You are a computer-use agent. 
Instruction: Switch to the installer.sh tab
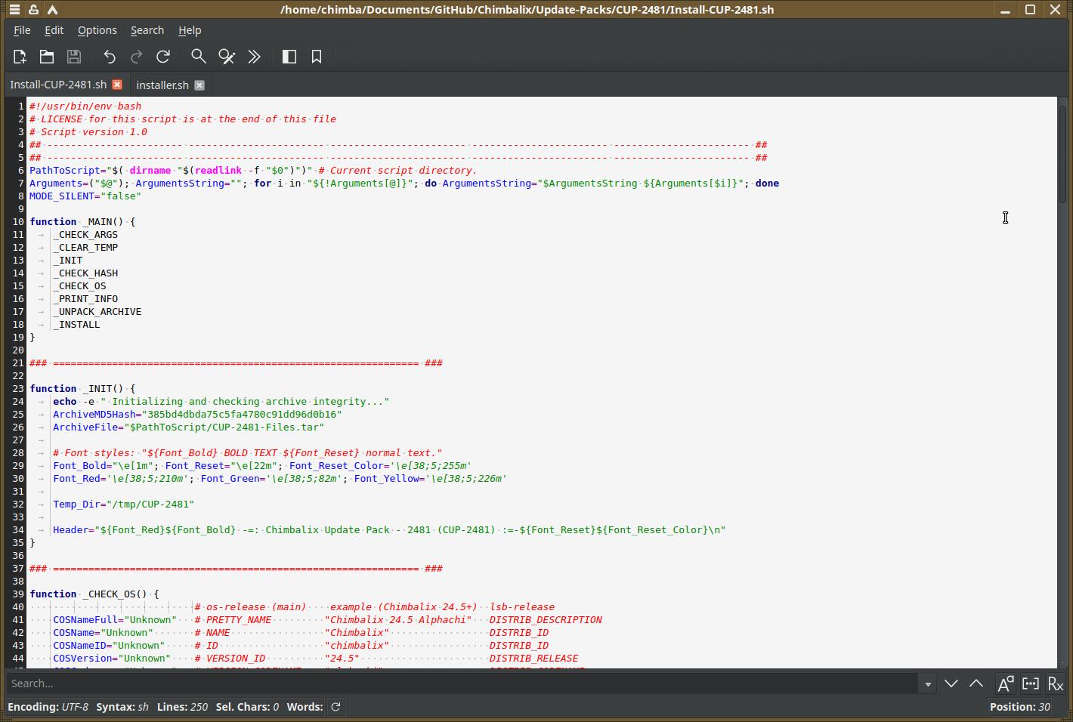click(162, 85)
